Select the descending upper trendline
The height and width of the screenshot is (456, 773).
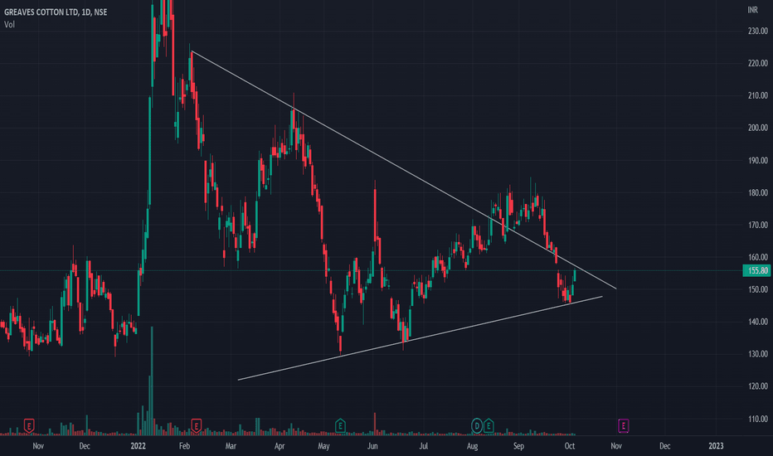[404, 170]
